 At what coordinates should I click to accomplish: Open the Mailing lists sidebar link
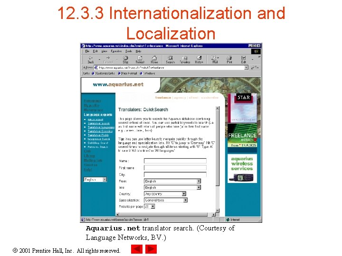click(x=93, y=160)
